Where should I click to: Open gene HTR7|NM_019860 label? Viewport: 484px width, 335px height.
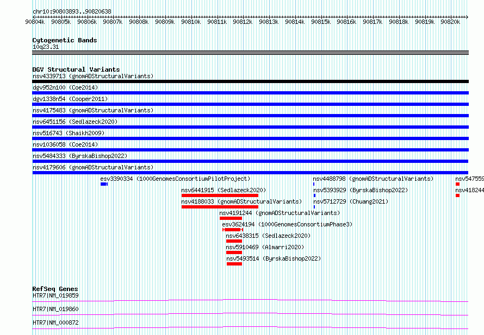[x=55, y=309]
